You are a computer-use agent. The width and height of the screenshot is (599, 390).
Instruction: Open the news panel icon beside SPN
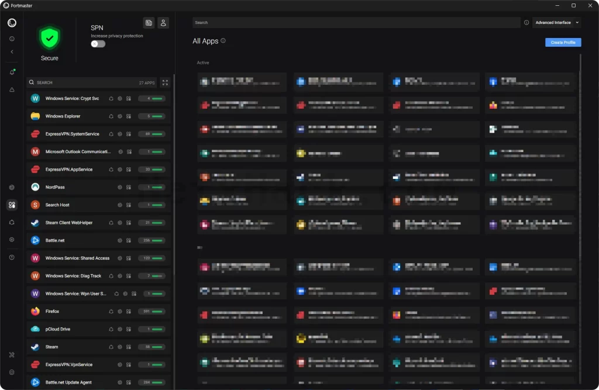click(x=149, y=23)
